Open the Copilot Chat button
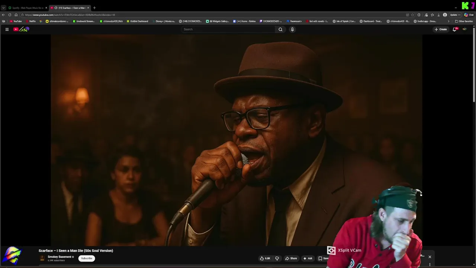476x268 pixels. pos(469,15)
